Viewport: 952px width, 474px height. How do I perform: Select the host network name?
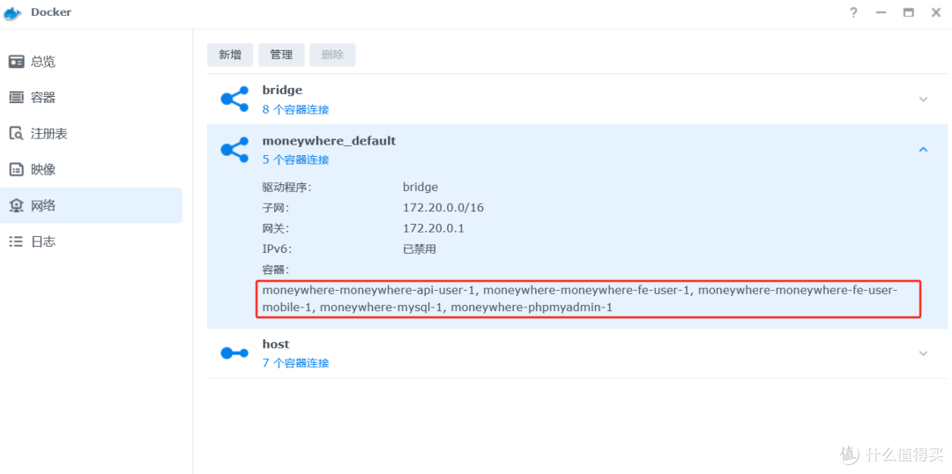click(x=276, y=344)
